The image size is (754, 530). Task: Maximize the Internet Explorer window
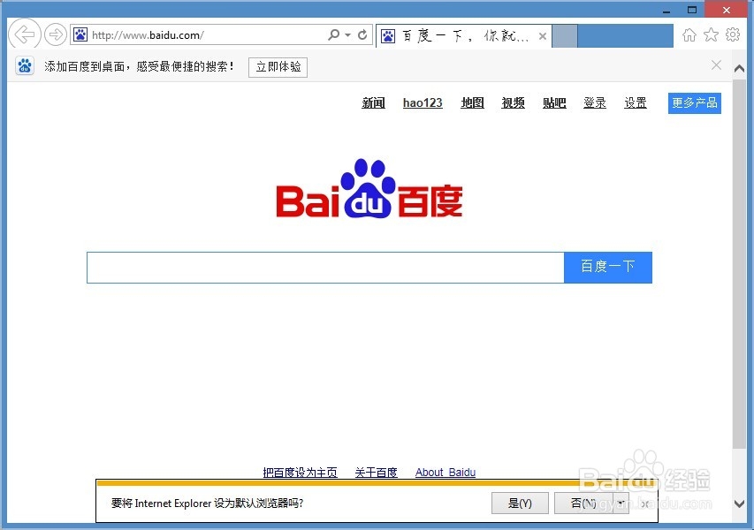click(x=692, y=10)
